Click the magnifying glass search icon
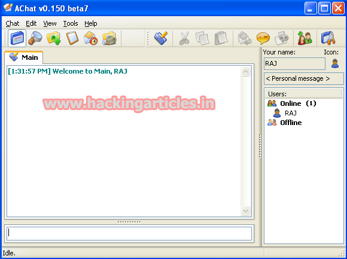This screenshot has height=259, width=347. tap(35, 38)
